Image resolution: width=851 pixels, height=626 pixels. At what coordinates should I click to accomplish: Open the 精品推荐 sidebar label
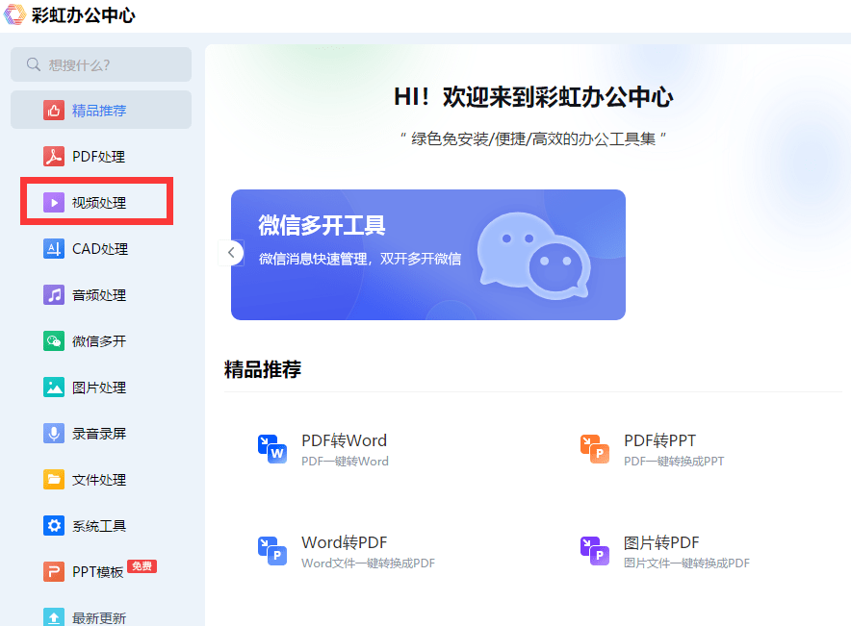coord(99,111)
